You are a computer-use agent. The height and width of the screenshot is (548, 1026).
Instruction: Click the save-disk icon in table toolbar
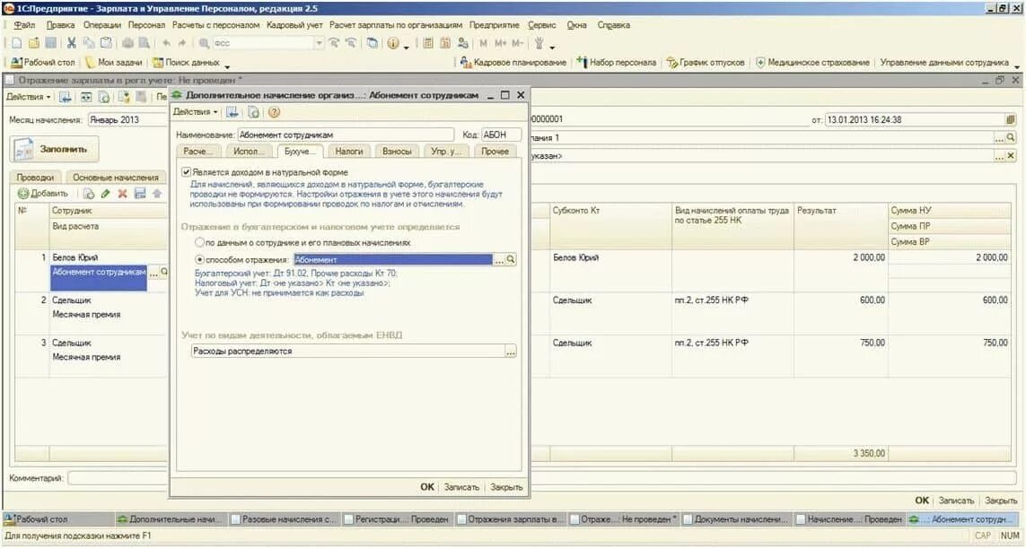(139, 194)
